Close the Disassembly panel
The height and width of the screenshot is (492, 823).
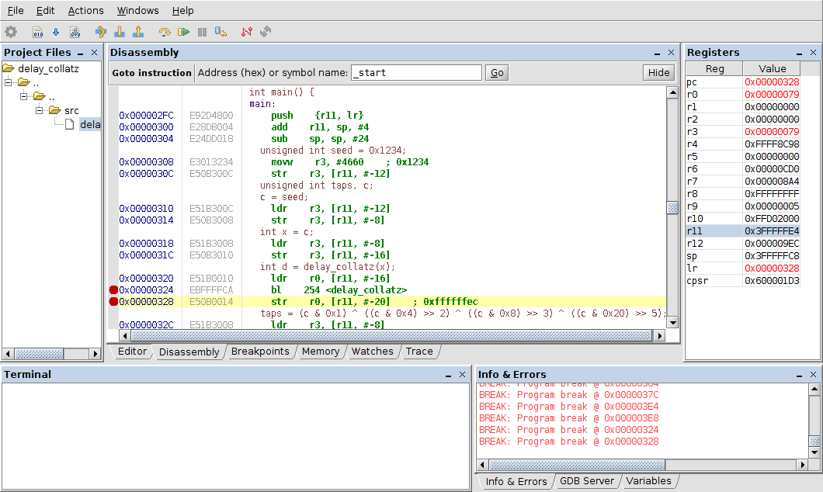click(672, 53)
